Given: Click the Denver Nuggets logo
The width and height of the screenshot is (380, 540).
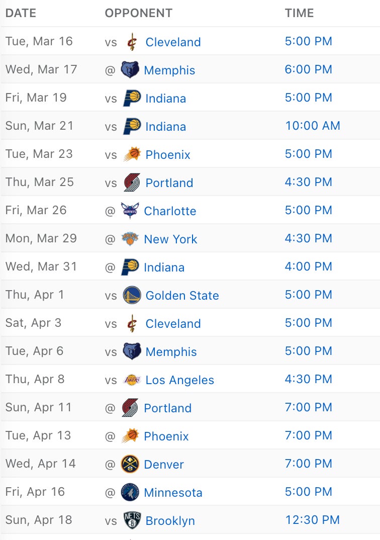Looking at the screenshot, I should [130, 464].
